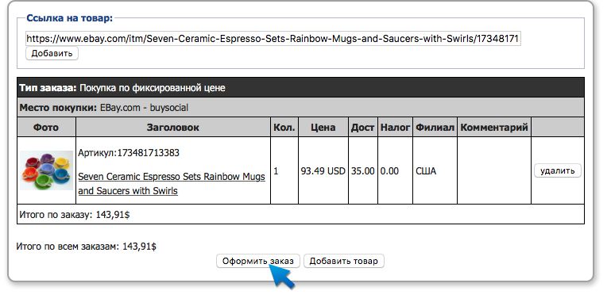Click the Цена column header
The image size is (611, 306).
pos(323,127)
